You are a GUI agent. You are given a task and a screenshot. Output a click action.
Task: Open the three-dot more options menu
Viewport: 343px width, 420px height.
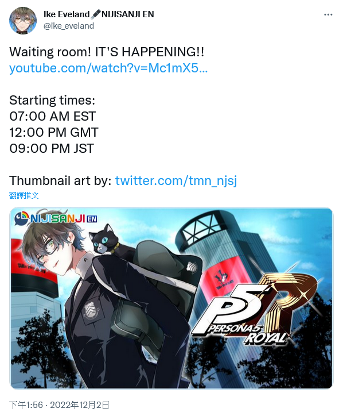click(328, 15)
